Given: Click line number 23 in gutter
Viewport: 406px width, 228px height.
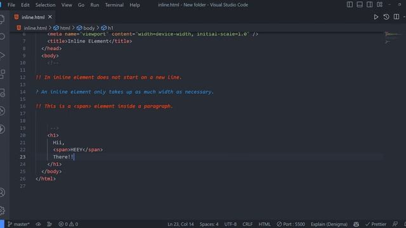Looking at the screenshot, I should (23, 157).
